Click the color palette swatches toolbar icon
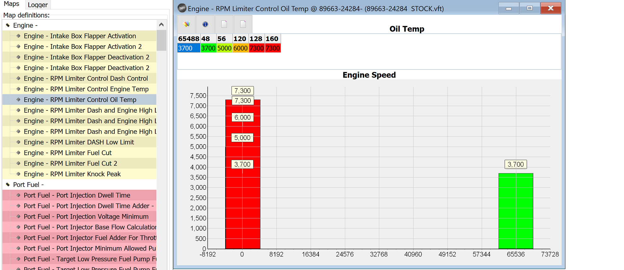Viewport: 624px width, 270px height. 186,24
